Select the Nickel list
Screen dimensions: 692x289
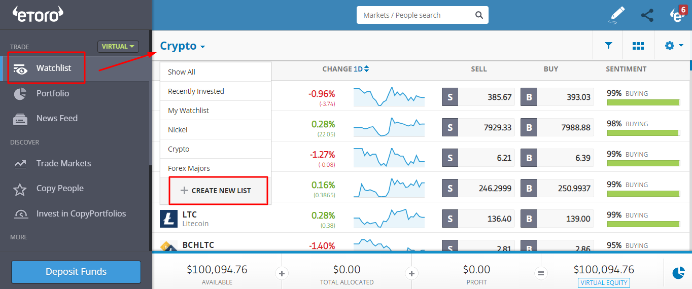coord(216,130)
